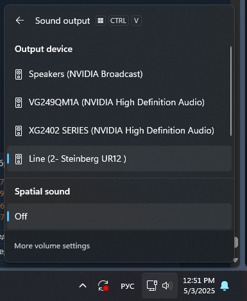
Task: Open the network monitor tray icon
Action: pyautogui.click(x=152, y=286)
